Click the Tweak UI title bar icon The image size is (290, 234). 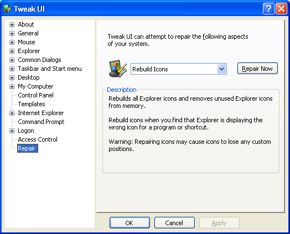click(7, 8)
